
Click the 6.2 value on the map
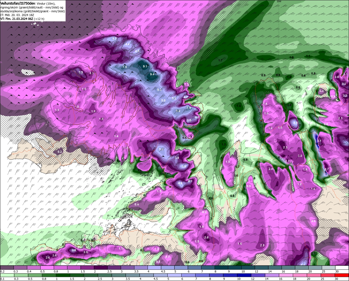tap(178, 111)
